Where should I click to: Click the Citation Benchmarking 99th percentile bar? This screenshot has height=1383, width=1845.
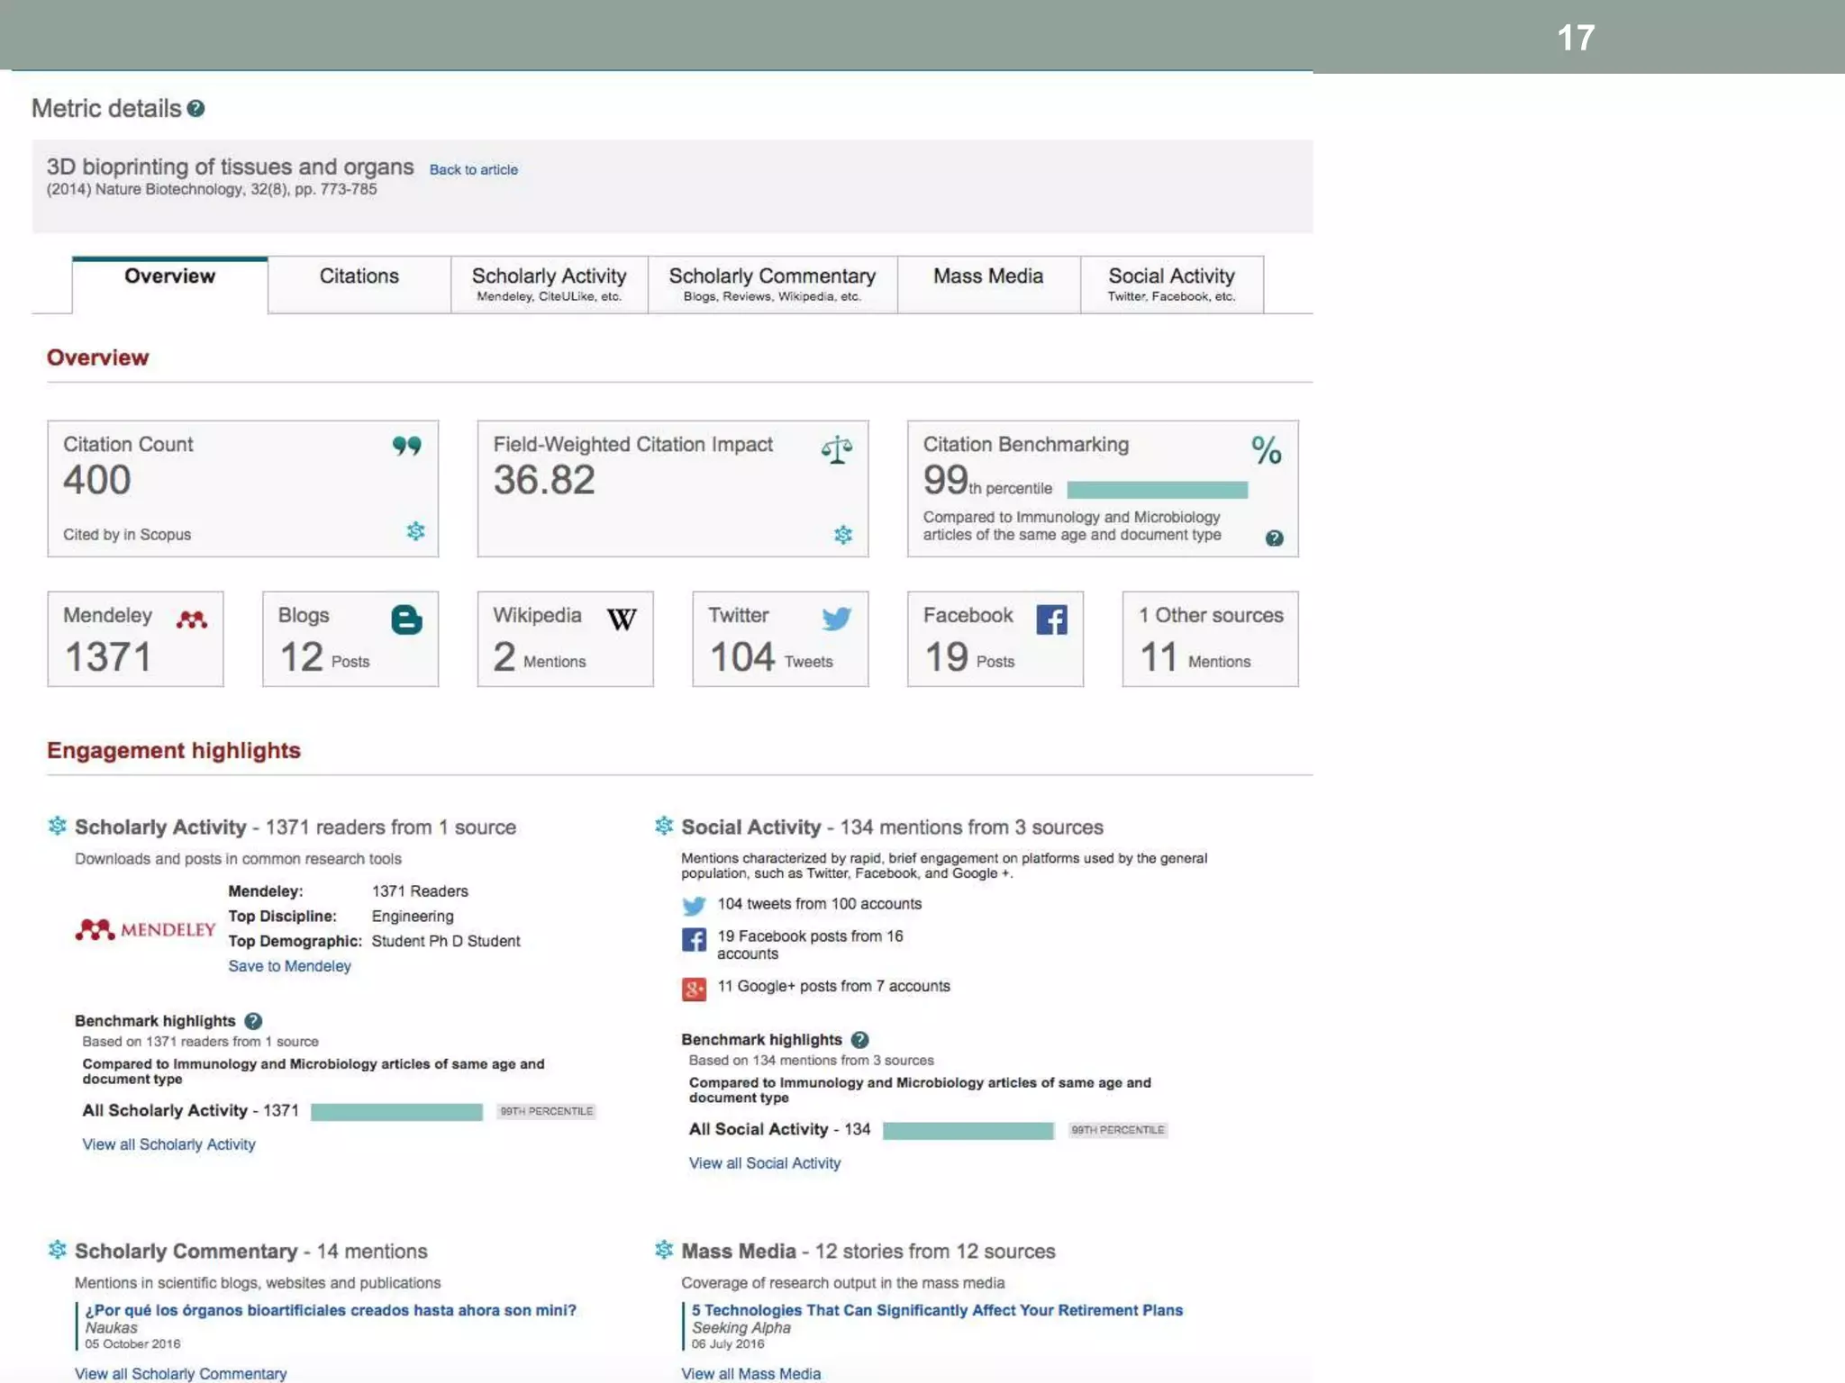pos(1157,490)
